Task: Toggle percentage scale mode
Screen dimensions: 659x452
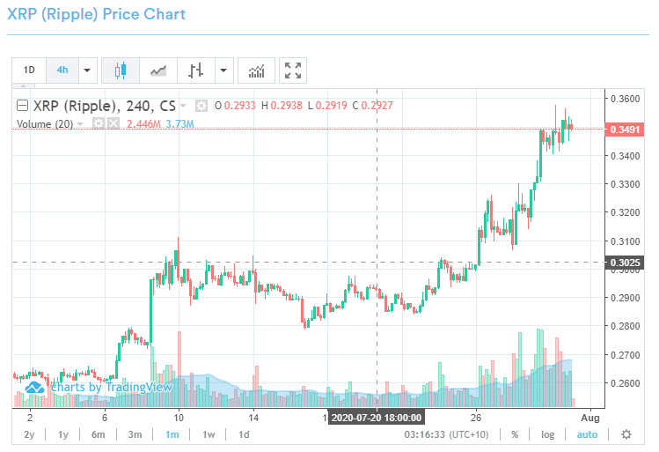Action: coord(515,434)
